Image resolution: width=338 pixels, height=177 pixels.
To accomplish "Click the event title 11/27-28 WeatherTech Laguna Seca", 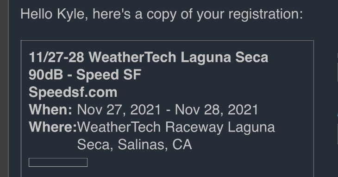I will (x=149, y=57).
